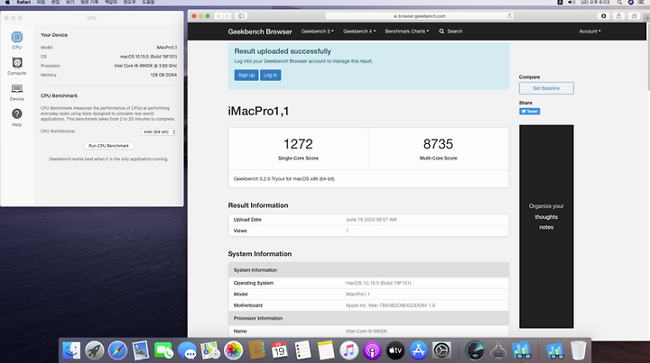Screen dimensions: 650x363
Task: Open the volume control in menu bar
Action: click(571, 3)
